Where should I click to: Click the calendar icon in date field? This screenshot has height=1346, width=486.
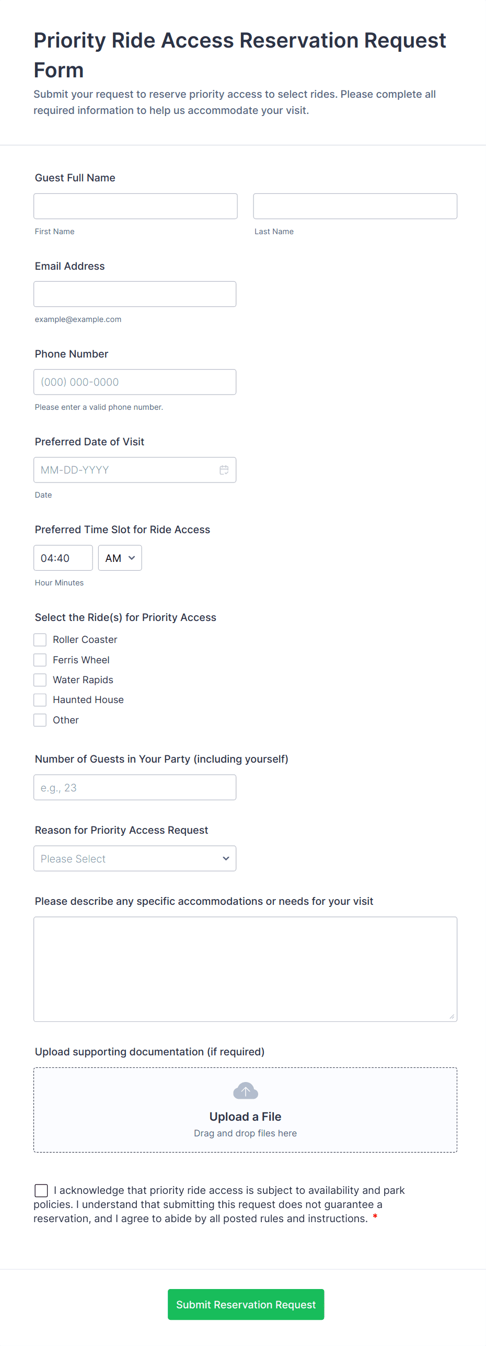(x=224, y=470)
